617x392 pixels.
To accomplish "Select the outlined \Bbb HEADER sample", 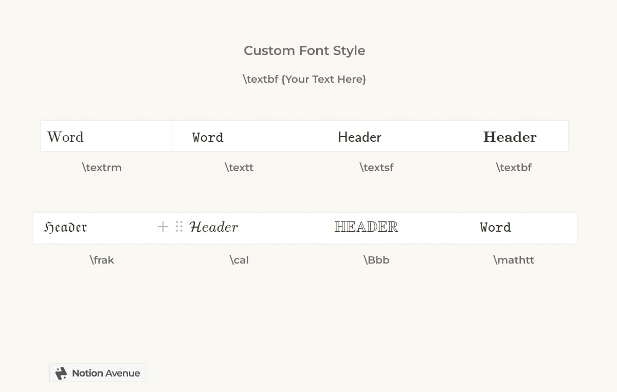I will [x=366, y=227].
